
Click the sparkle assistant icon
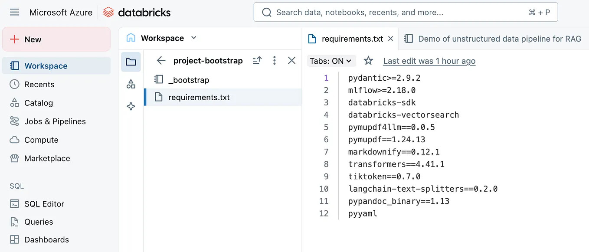(x=131, y=106)
